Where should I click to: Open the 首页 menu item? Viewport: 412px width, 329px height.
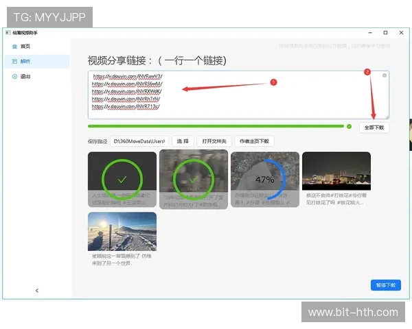[x=25, y=46]
